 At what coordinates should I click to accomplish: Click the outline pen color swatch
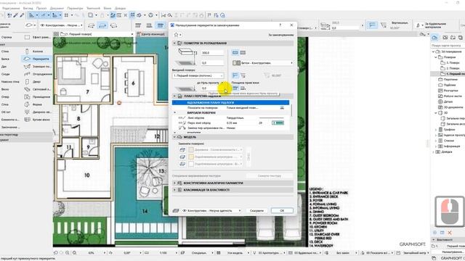click(x=278, y=123)
